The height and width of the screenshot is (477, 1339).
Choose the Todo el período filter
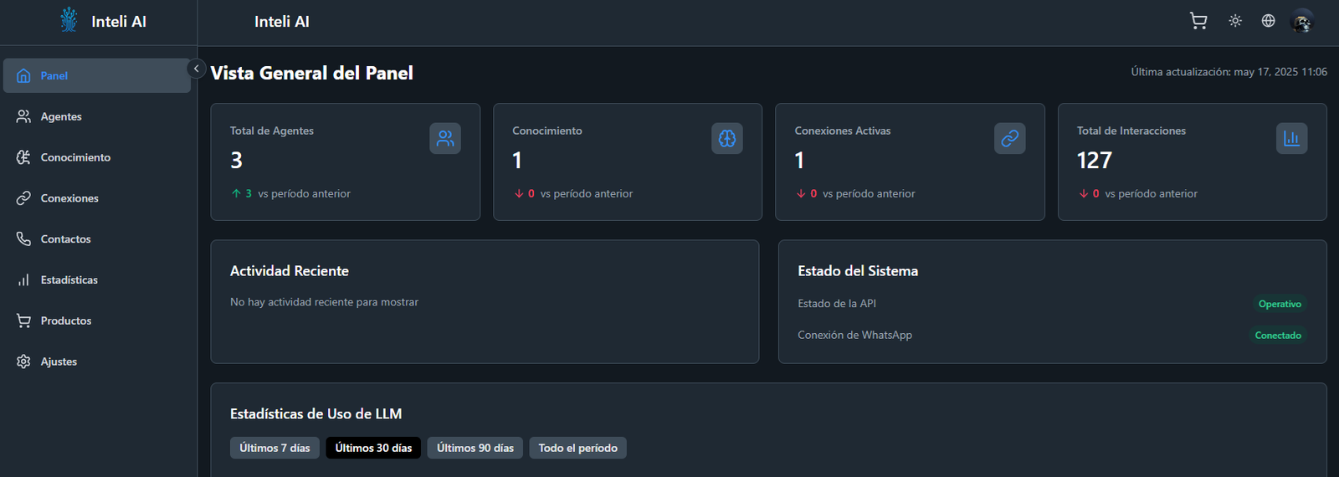[577, 448]
